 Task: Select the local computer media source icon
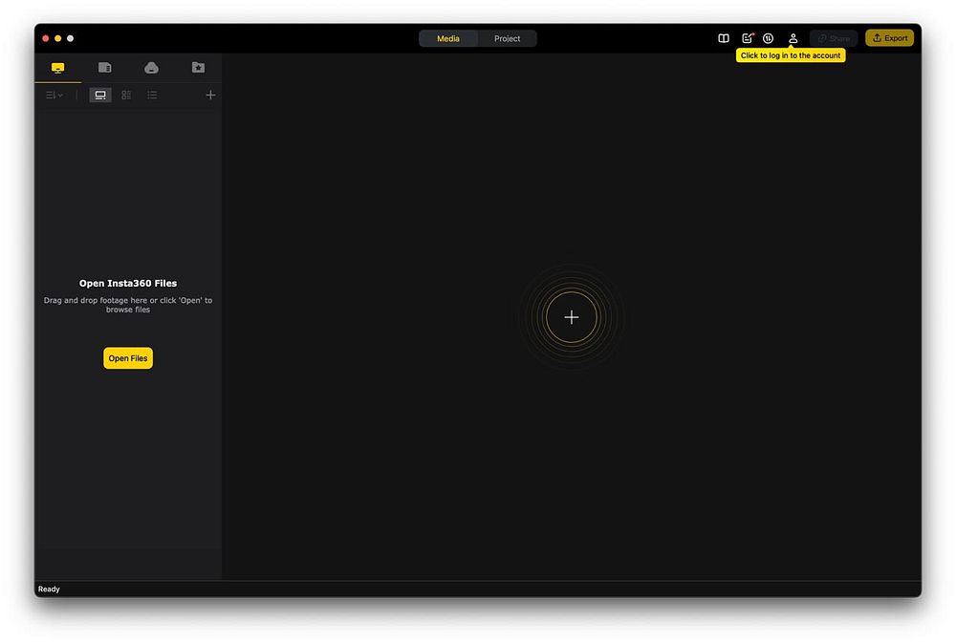click(58, 68)
